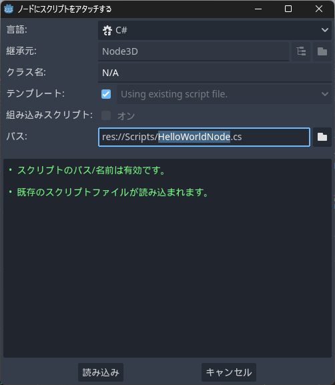Screen dimensions: 335x385
Task: Open the 言語 C# language dropdown
Action: pos(215,30)
